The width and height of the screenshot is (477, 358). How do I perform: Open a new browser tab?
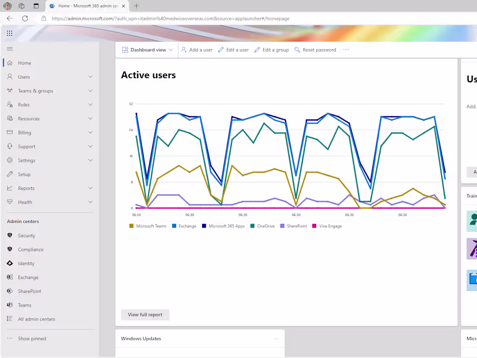(x=136, y=6)
